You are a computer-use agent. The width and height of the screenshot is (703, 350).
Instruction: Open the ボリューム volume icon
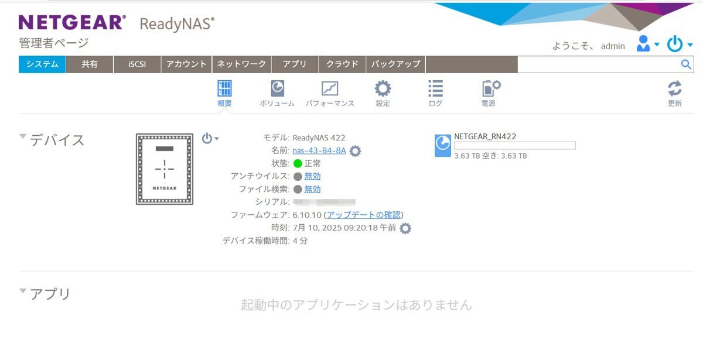(x=277, y=88)
